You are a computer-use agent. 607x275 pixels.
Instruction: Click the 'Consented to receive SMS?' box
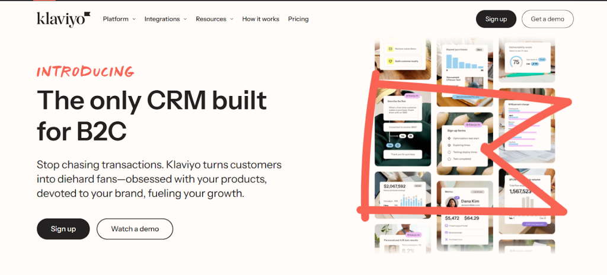click(x=402, y=127)
